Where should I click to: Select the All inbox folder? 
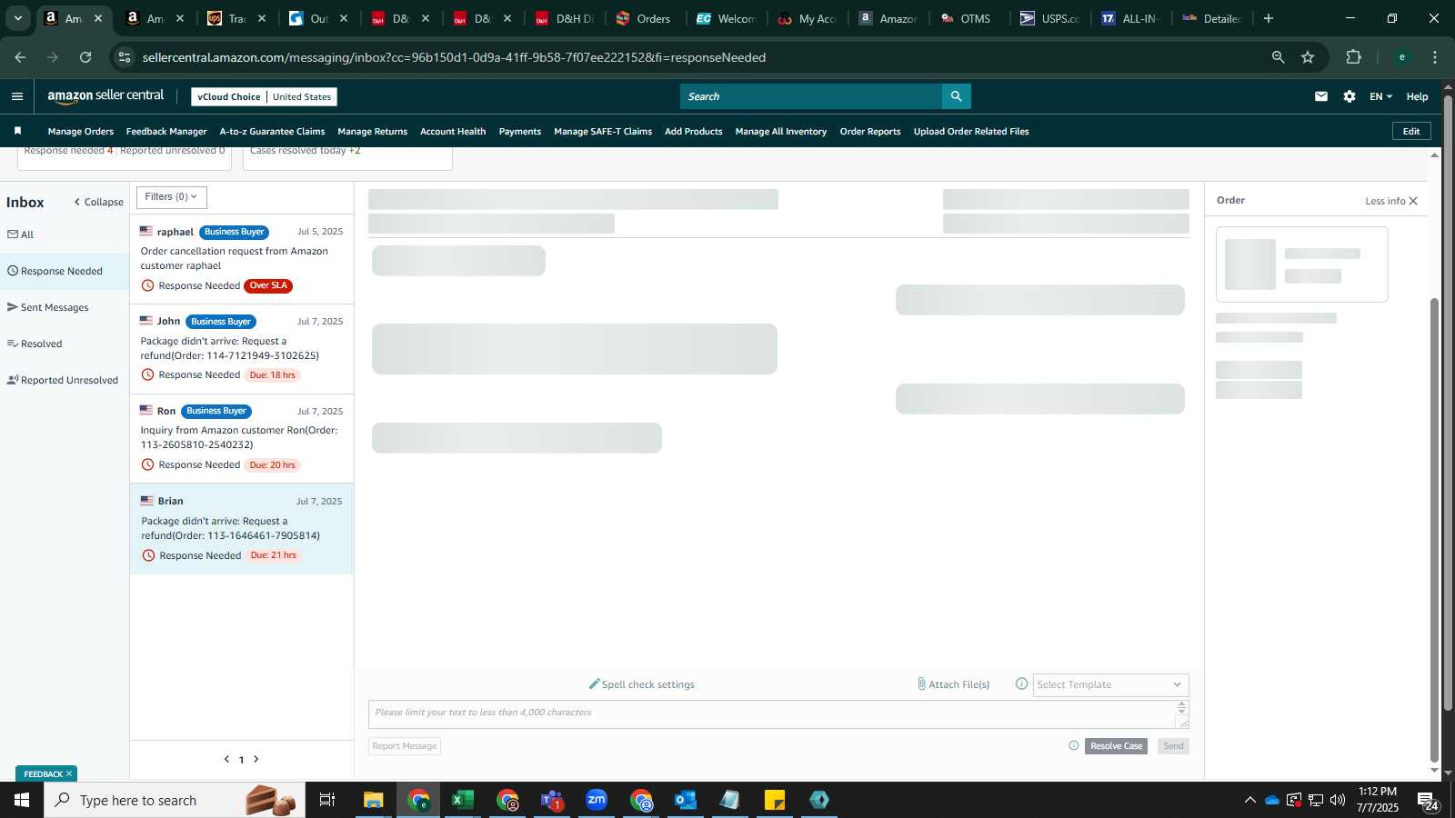21,234
